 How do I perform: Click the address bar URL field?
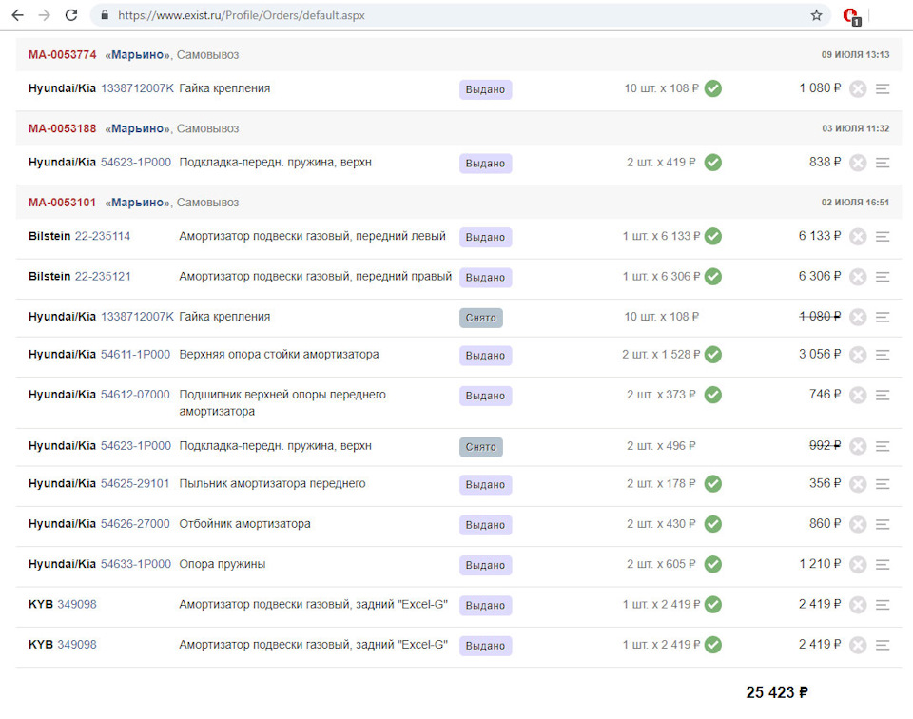pyautogui.click(x=456, y=15)
